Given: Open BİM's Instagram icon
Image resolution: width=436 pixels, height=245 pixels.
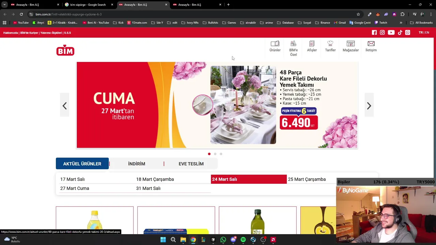Looking at the screenshot, I should point(383,32).
